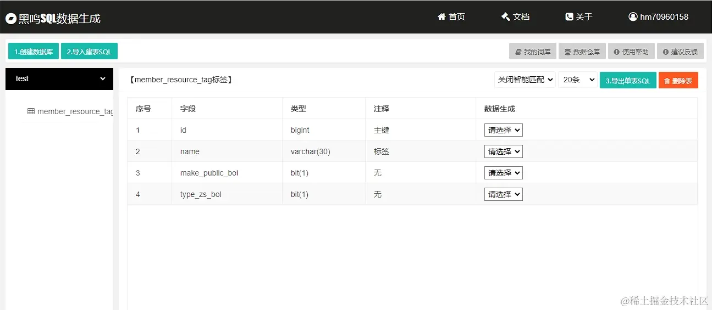The width and height of the screenshot is (712, 310).
Task: Click the phone icon beside 关于
Action: (569, 17)
